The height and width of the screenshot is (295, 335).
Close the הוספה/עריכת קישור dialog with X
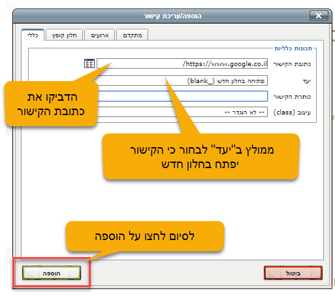pyautogui.click(x=319, y=16)
